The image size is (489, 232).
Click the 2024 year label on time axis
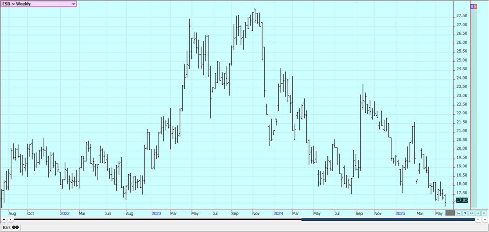(278, 213)
